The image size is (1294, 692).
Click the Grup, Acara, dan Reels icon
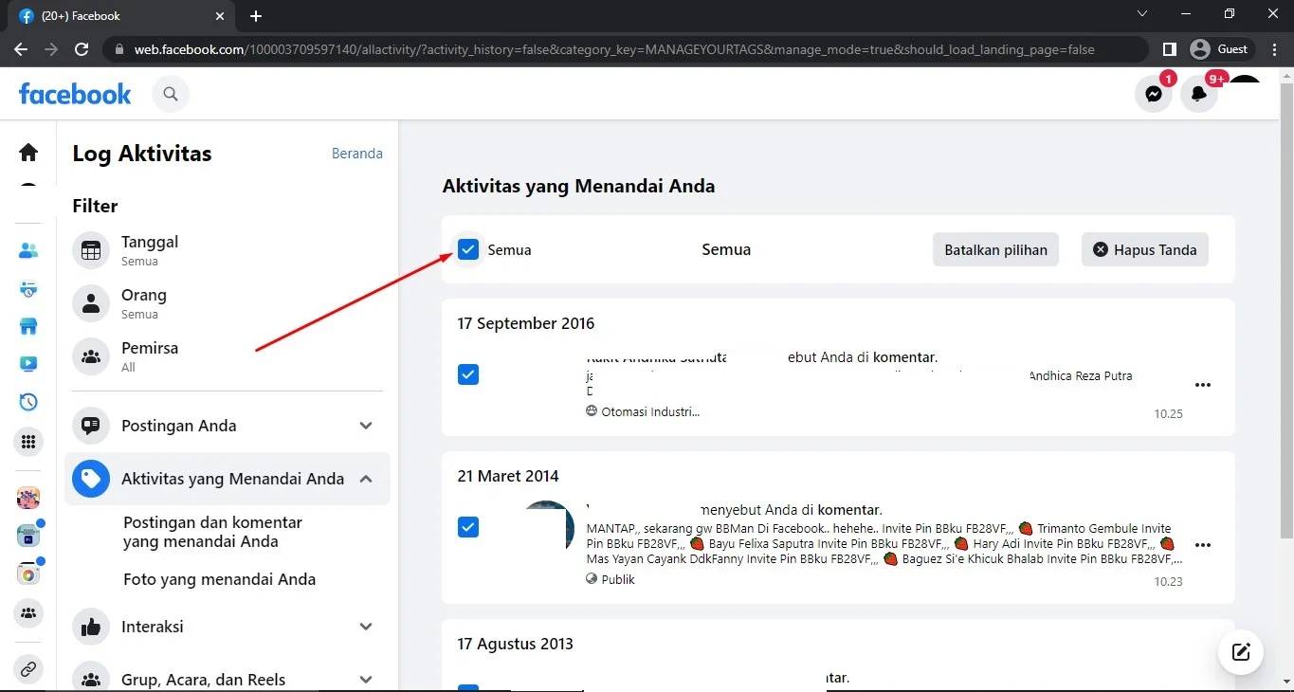pos(91,677)
